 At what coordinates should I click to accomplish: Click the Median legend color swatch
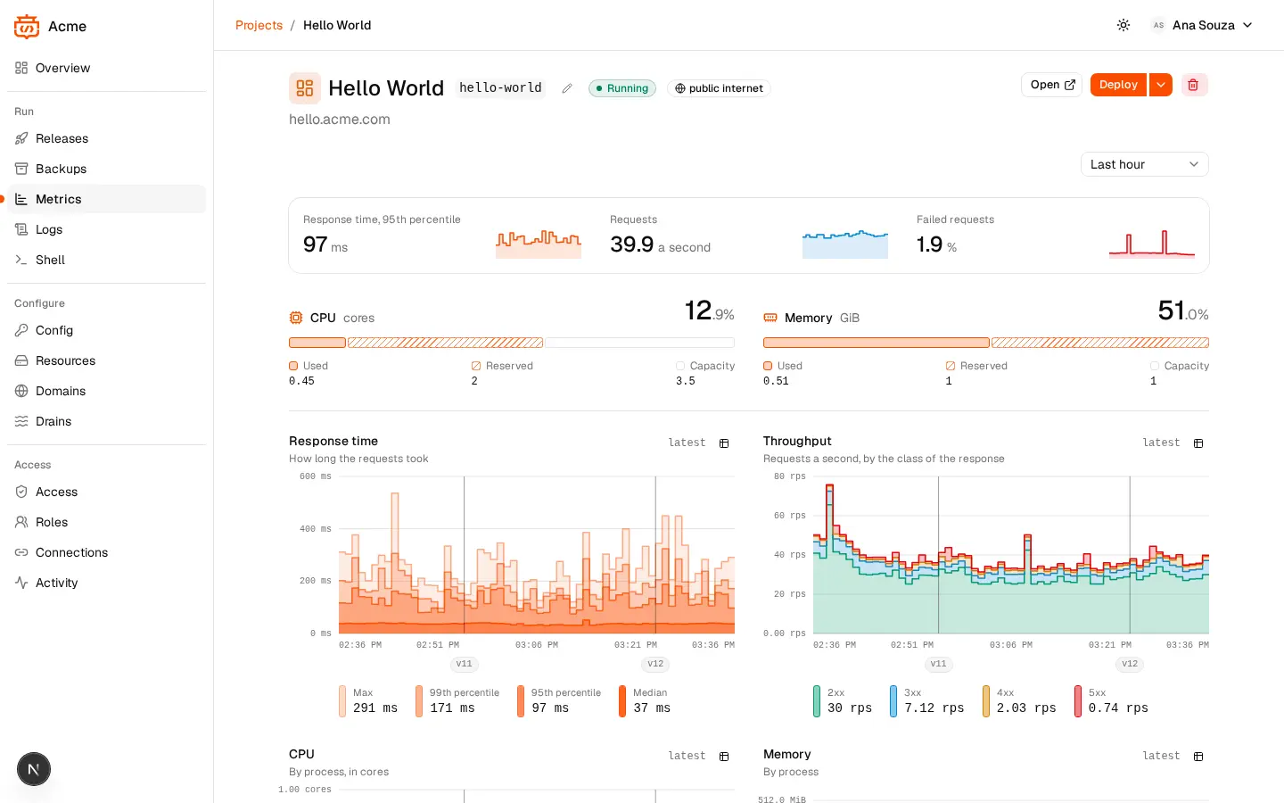coord(622,700)
